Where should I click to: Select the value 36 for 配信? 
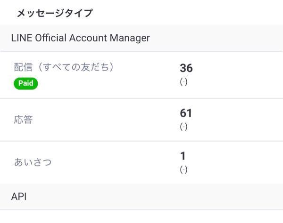(x=186, y=68)
